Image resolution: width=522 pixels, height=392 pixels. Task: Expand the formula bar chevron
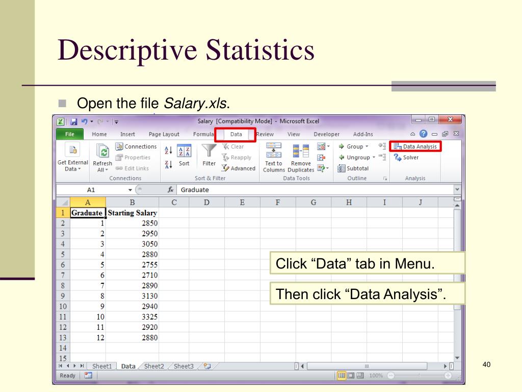click(x=457, y=189)
